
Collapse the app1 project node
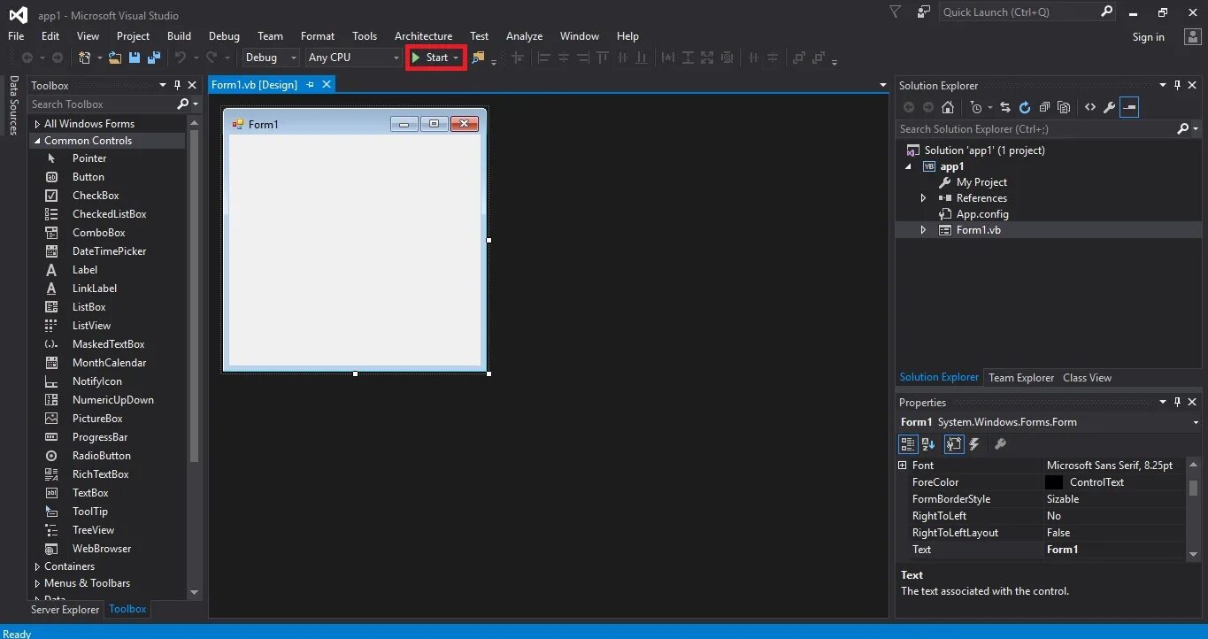(x=909, y=166)
